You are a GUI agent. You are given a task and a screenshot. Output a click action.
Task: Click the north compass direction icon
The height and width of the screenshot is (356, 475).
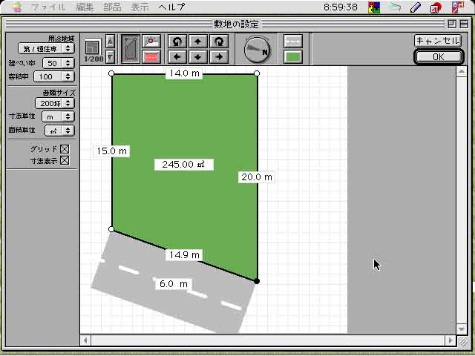tap(258, 49)
